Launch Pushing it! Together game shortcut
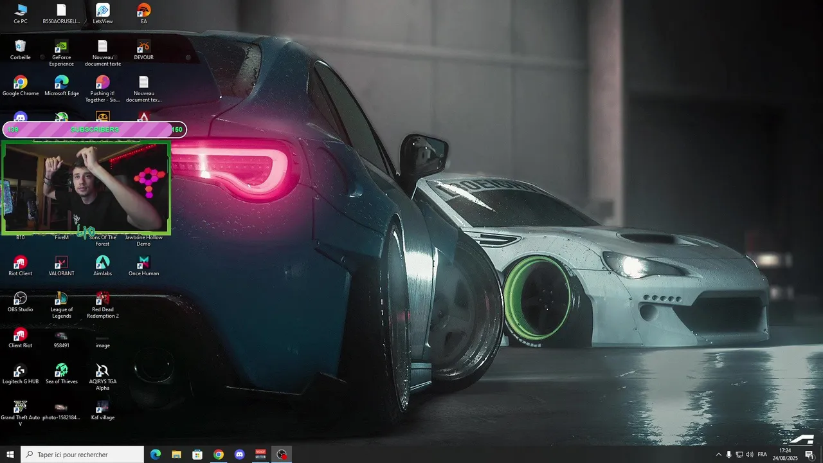 (x=103, y=89)
